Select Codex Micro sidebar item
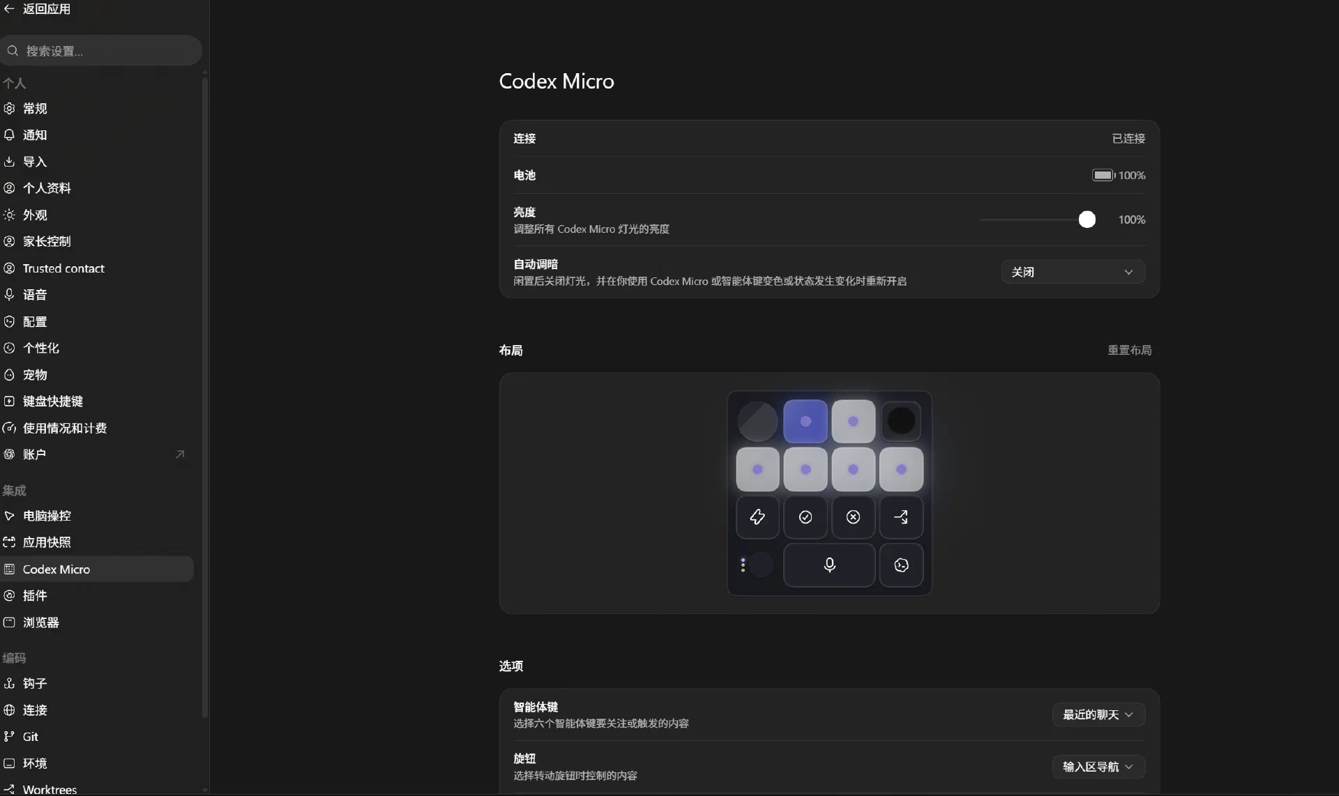Image resolution: width=1339 pixels, height=796 pixels. (97, 569)
